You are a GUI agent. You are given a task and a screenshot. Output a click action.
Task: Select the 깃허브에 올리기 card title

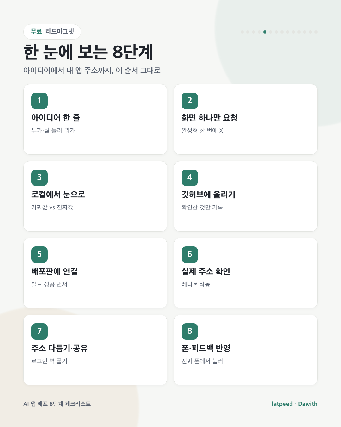pos(208,195)
